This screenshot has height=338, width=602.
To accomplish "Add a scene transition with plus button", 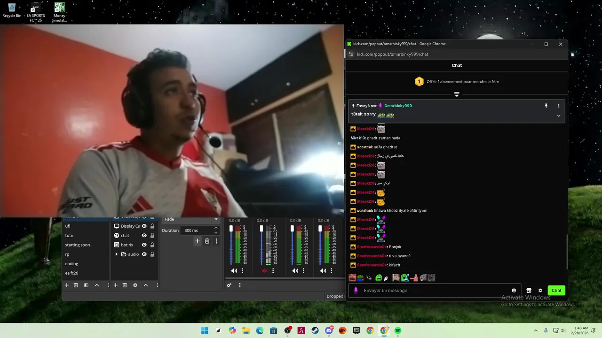I will [x=198, y=241].
